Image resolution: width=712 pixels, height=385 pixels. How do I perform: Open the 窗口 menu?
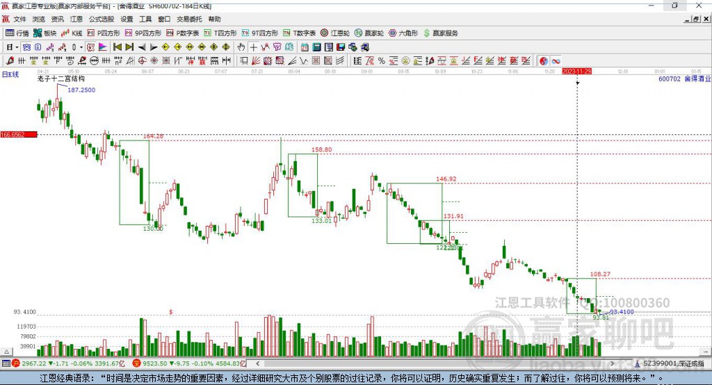(x=164, y=19)
